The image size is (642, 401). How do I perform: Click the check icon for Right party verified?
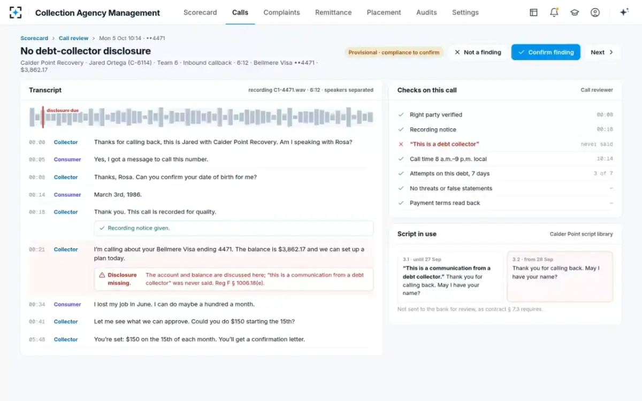(401, 115)
